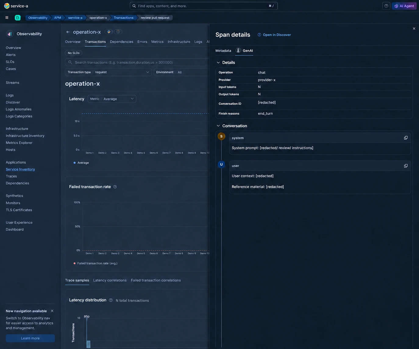Click the S system avatar

(221, 136)
